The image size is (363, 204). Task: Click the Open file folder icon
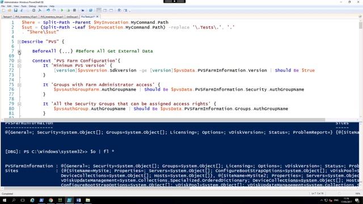pos(10,10)
